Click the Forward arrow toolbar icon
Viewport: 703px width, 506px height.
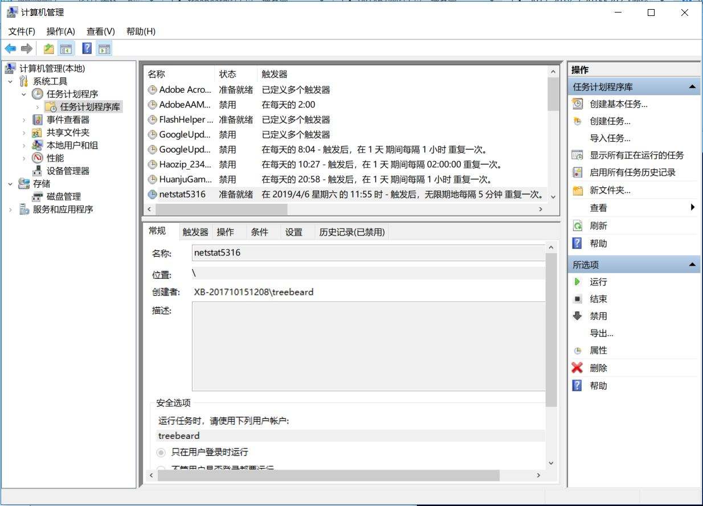click(26, 49)
